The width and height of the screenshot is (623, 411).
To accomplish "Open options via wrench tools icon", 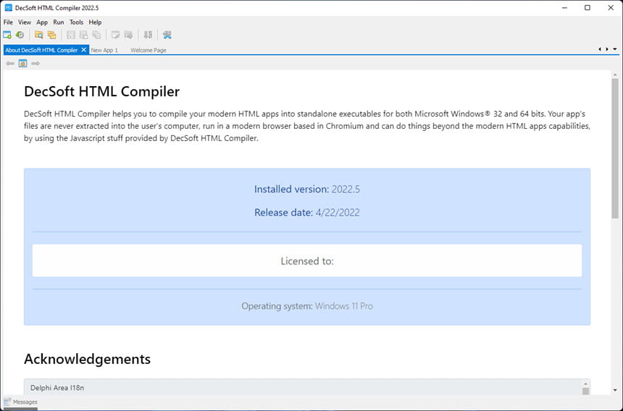I will coord(167,35).
